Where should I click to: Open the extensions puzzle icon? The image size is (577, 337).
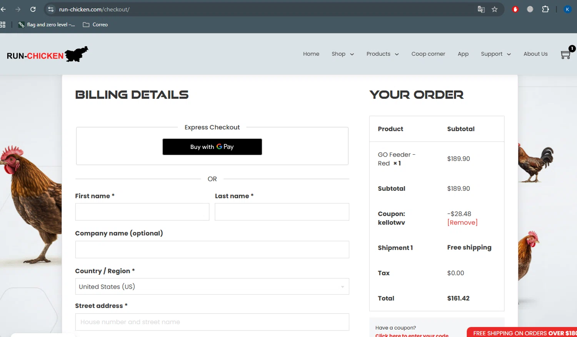(x=545, y=9)
